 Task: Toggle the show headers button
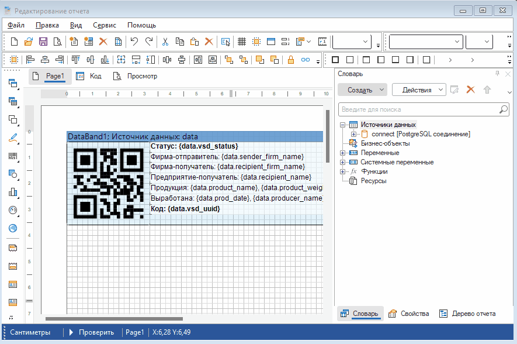(x=271, y=42)
